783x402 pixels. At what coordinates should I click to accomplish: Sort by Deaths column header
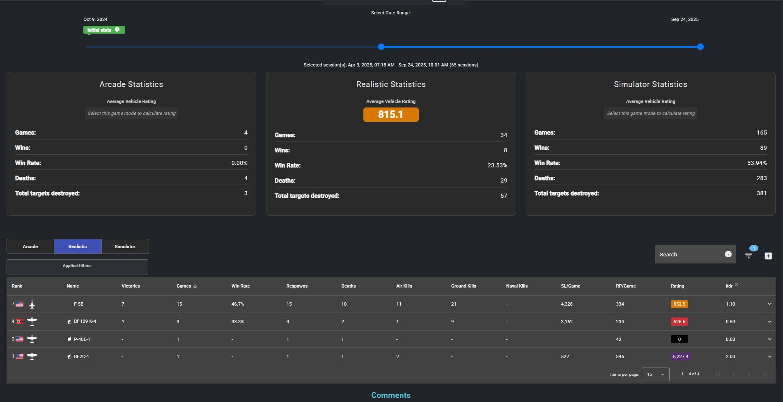click(x=349, y=286)
